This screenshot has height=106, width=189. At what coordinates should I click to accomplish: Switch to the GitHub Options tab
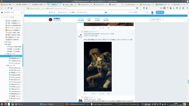(116, 4)
